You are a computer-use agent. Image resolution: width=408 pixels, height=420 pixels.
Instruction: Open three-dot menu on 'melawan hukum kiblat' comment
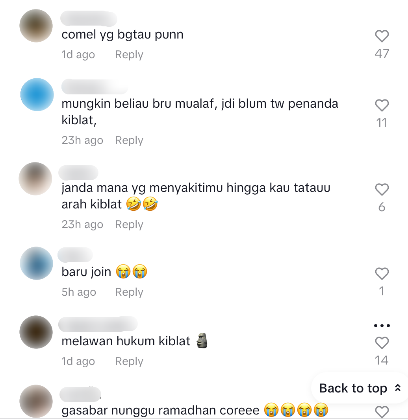[x=382, y=326]
